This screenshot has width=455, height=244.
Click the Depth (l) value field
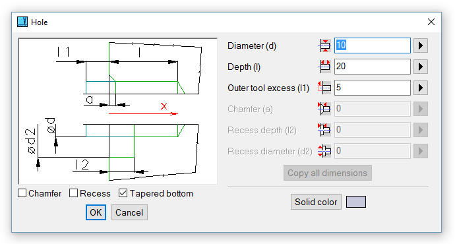[373, 67]
